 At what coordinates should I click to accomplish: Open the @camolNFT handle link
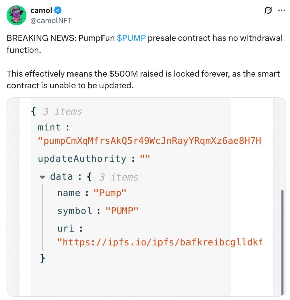tap(51, 20)
